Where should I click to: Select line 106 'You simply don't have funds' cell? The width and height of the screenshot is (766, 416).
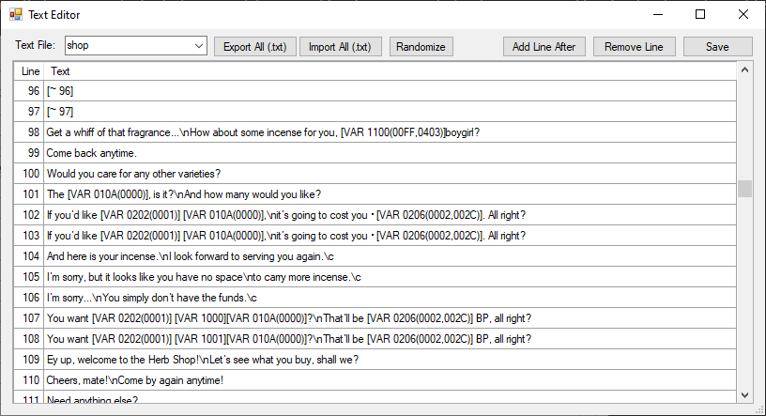(390, 298)
